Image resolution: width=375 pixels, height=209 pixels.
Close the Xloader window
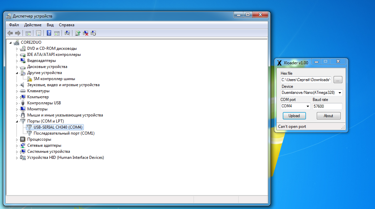(x=338, y=62)
